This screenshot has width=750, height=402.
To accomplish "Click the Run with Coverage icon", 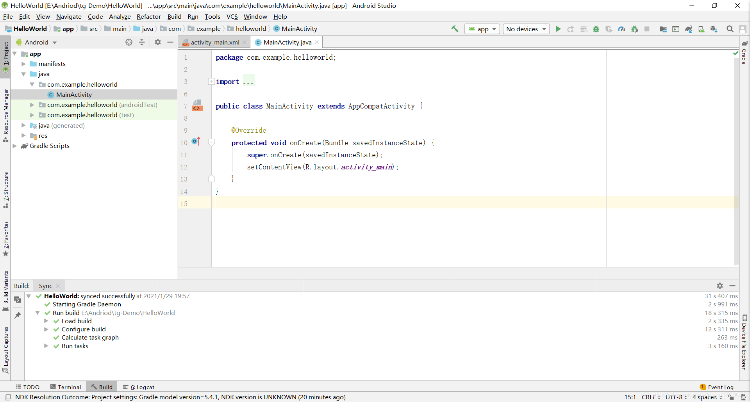I will tap(609, 29).
